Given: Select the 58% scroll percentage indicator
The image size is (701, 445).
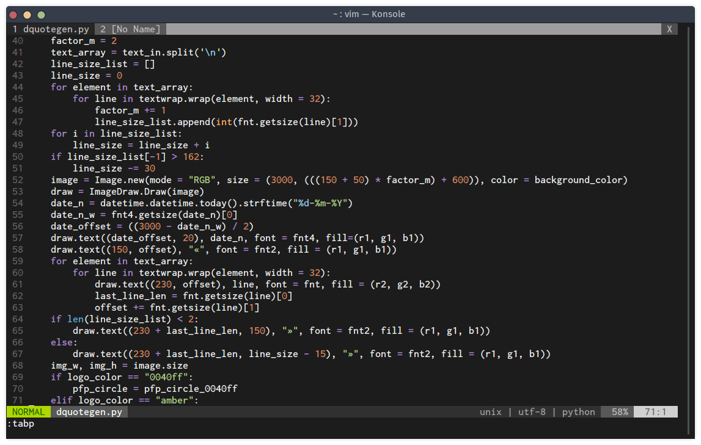Looking at the screenshot, I should (x=617, y=411).
